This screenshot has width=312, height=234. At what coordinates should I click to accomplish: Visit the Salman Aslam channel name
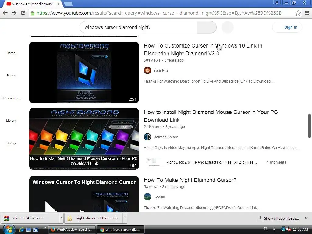tap(166, 137)
